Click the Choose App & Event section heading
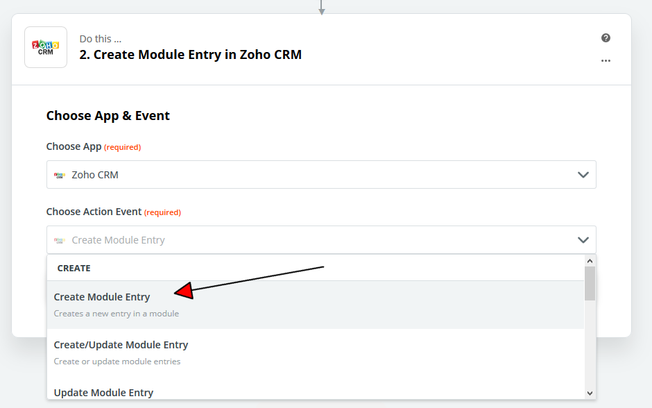652x408 pixels. point(108,116)
